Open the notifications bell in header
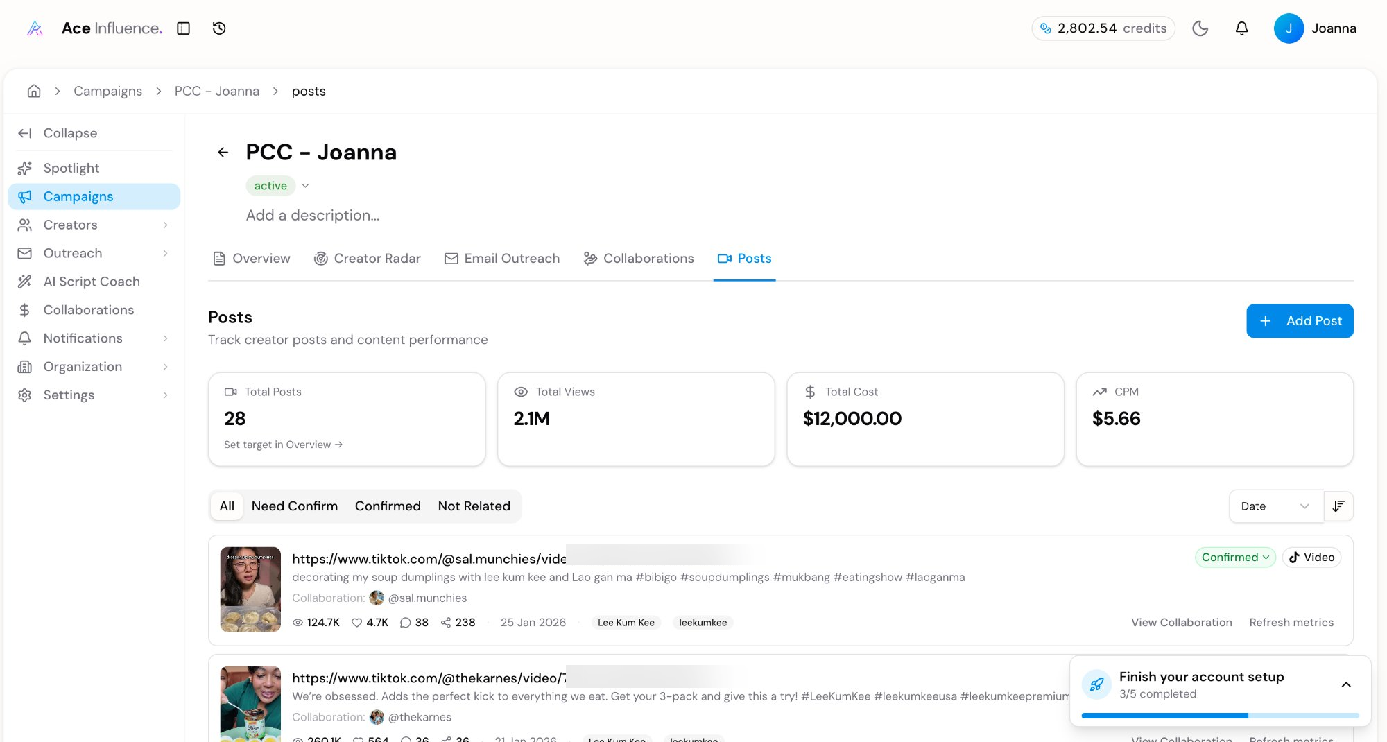The width and height of the screenshot is (1387, 742). (x=1241, y=28)
